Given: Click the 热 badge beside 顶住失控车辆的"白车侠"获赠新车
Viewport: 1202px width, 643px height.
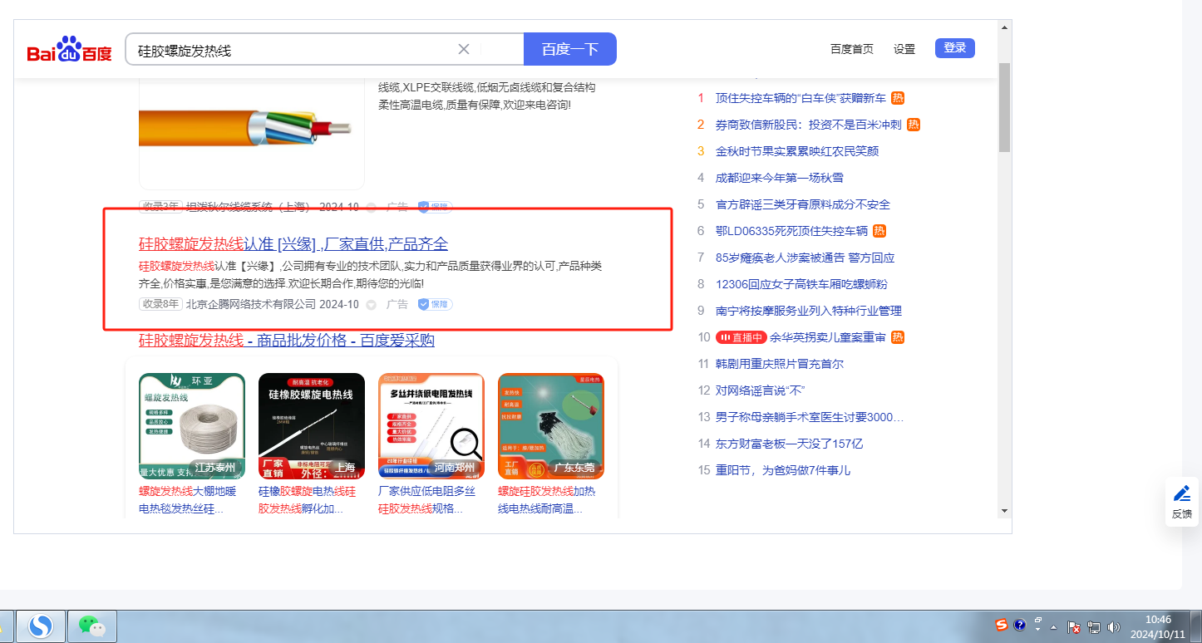Looking at the screenshot, I should [898, 98].
